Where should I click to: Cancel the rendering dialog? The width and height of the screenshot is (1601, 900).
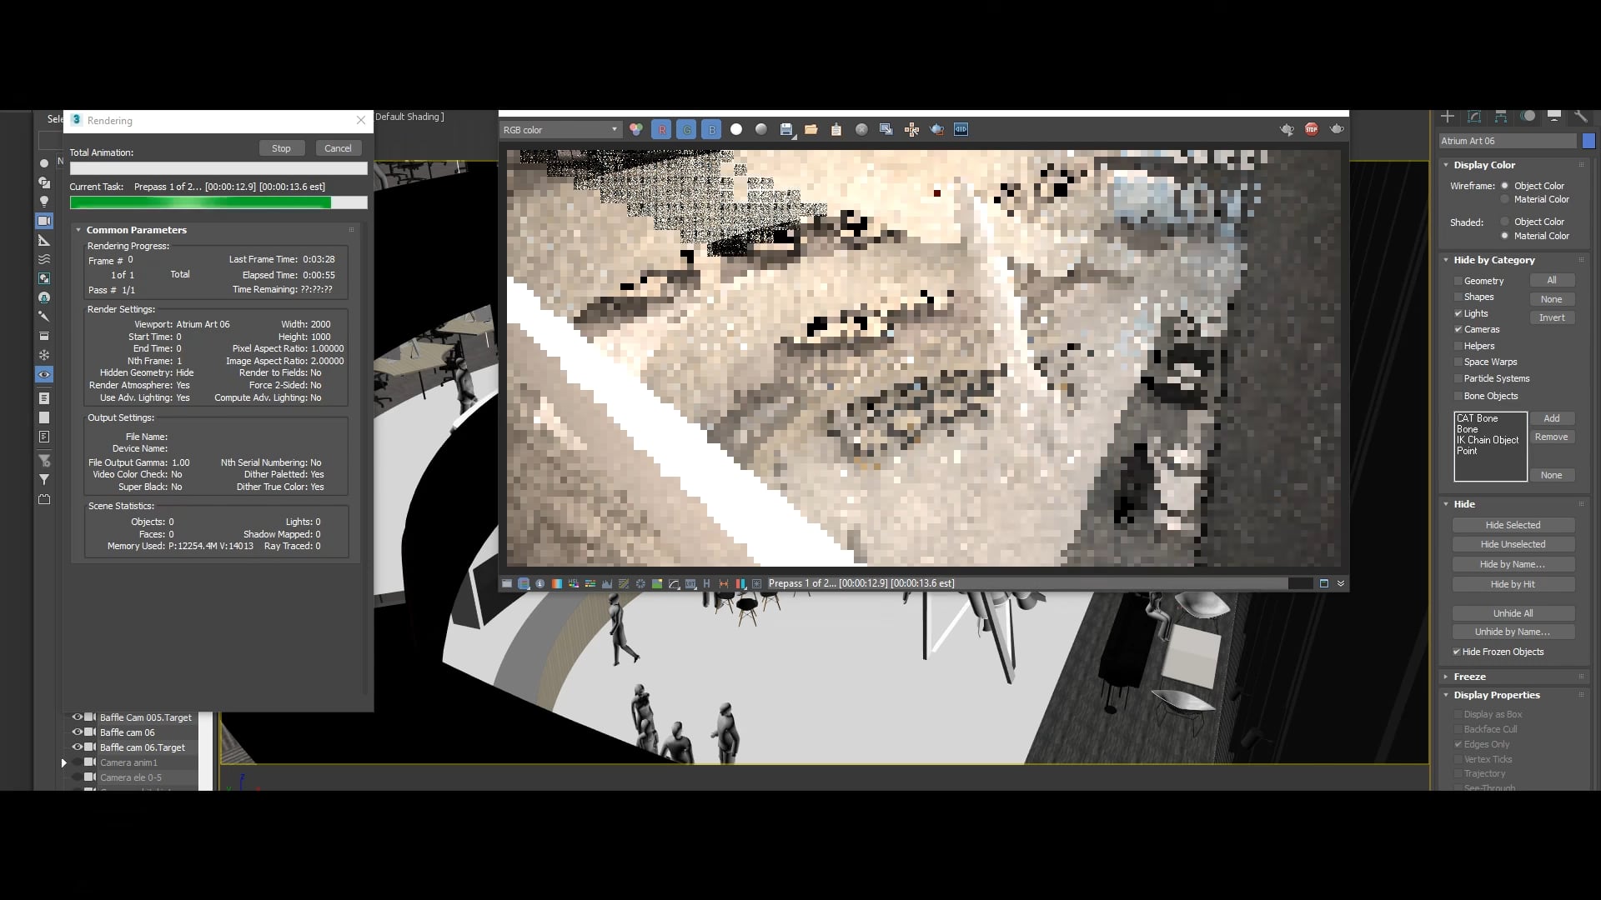click(338, 148)
